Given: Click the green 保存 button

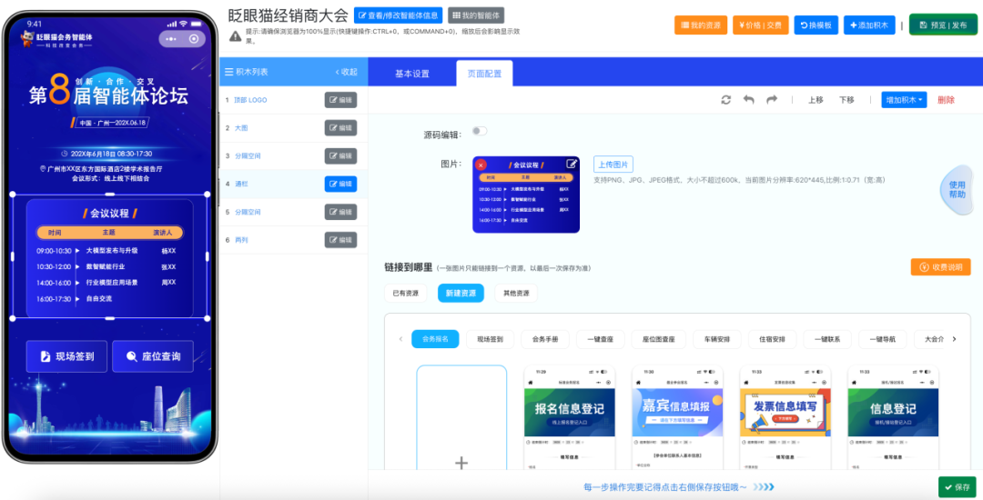Looking at the screenshot, I should (x=957, y=487).
